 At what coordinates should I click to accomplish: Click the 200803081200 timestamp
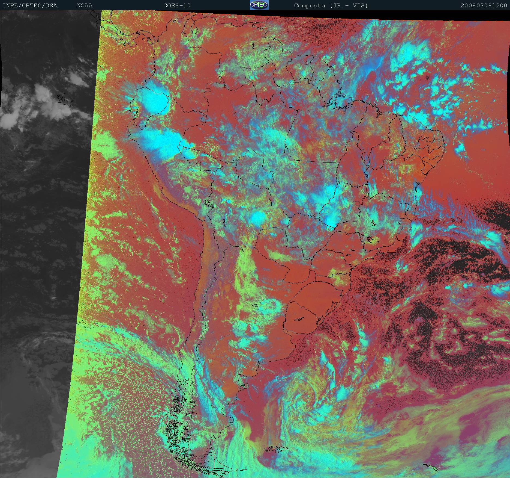pos(484,5)
